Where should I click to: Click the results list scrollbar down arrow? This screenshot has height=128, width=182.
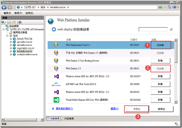pyautogui.click(x=175, y=102)
